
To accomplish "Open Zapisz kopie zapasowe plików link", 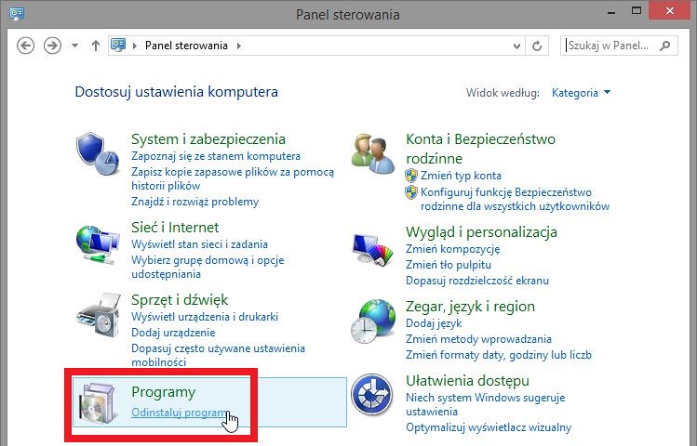I will pos(233,178).
